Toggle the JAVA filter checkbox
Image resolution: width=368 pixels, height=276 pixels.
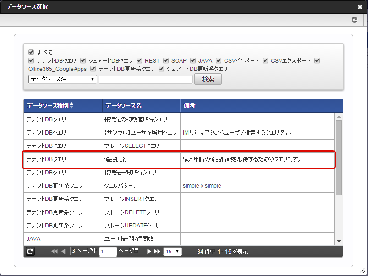pyautogui.click(x=193, y=60)
